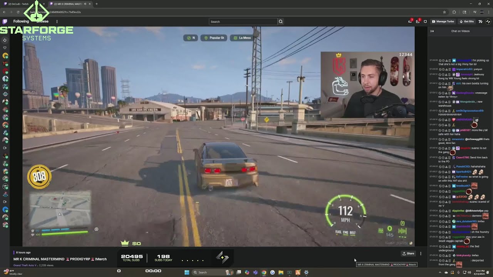
Task: Click the video player to pause
Action: [218, 136]
